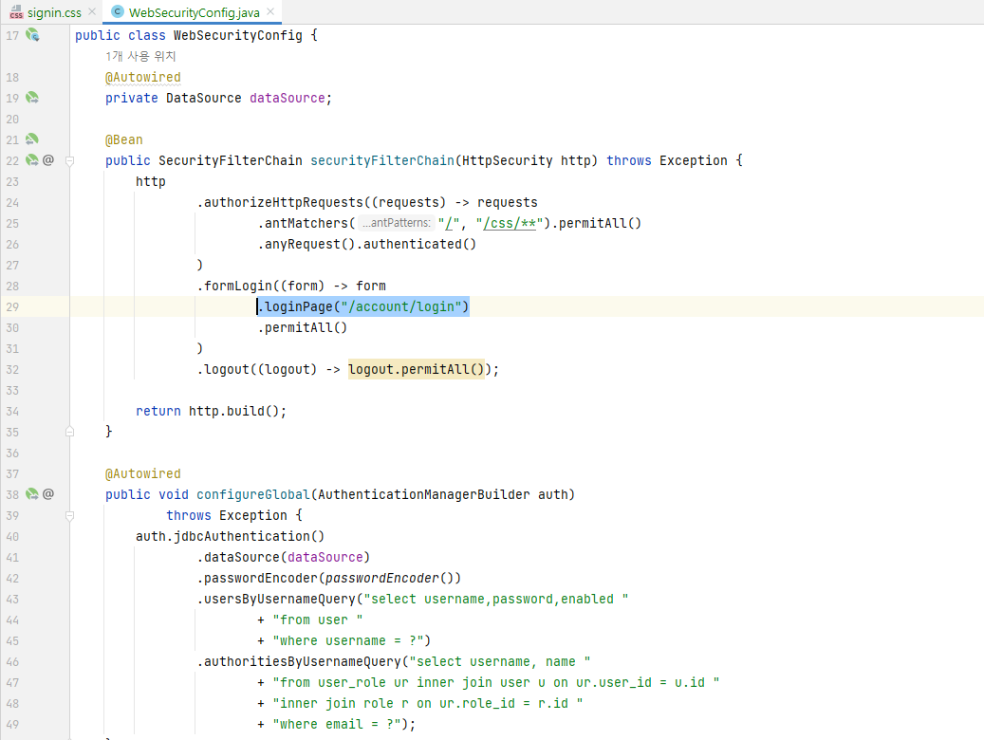Click the .formLogin((form) -> form text

(x=291, y=287)
